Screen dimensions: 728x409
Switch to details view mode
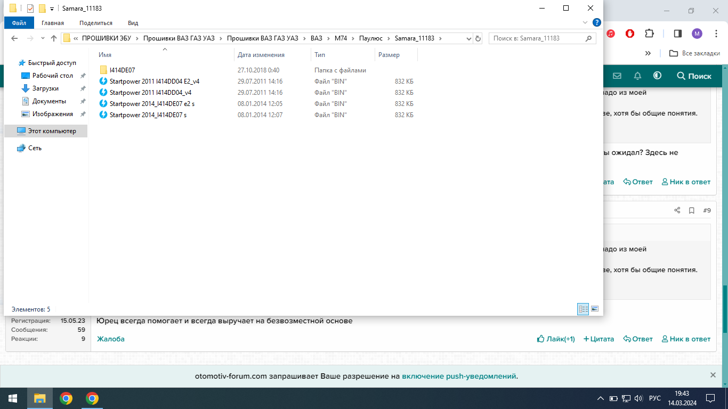pos(583,309)
